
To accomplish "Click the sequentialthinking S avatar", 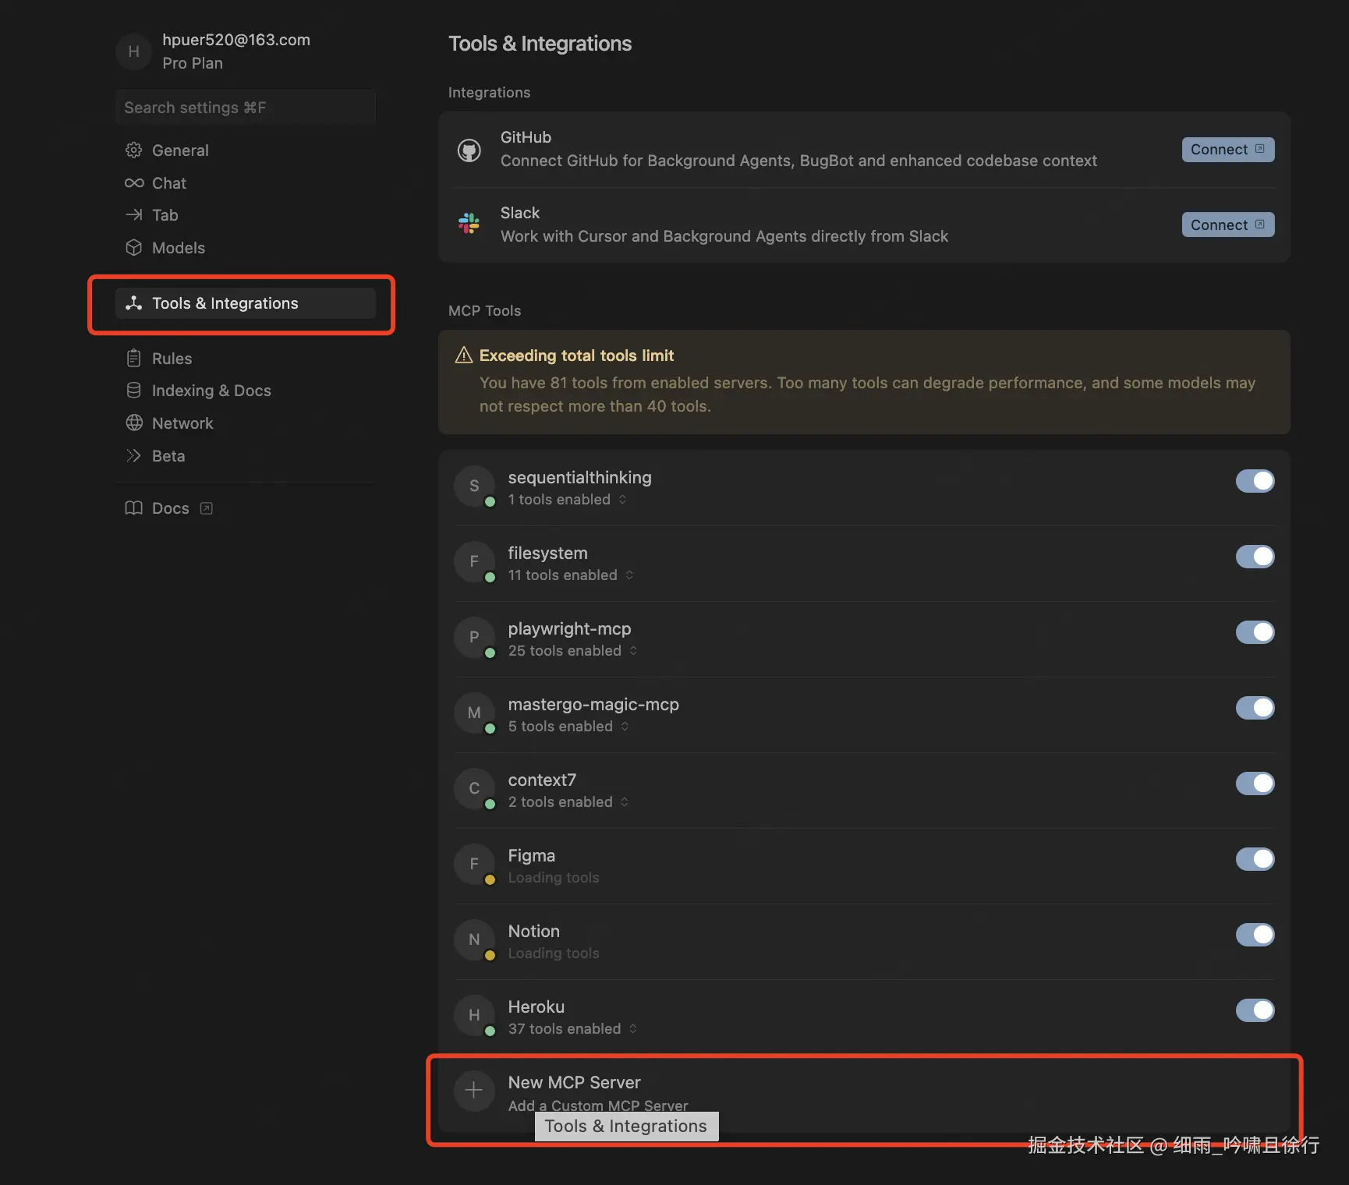I will click(x=474, y=486).
